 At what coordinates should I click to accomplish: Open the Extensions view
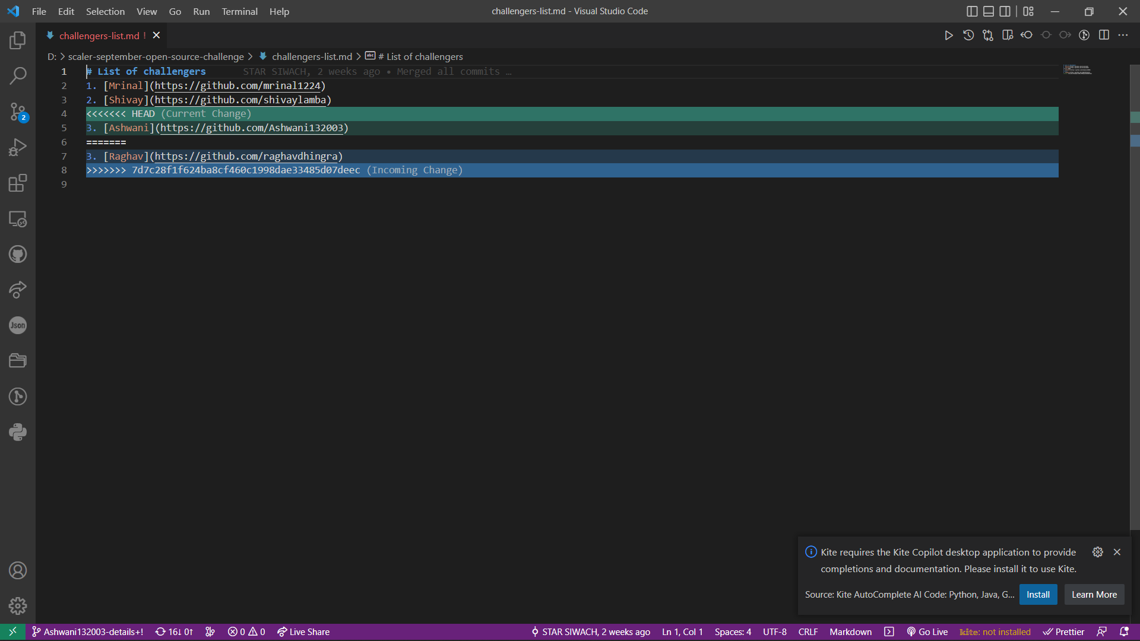click(x=18, y=183)
